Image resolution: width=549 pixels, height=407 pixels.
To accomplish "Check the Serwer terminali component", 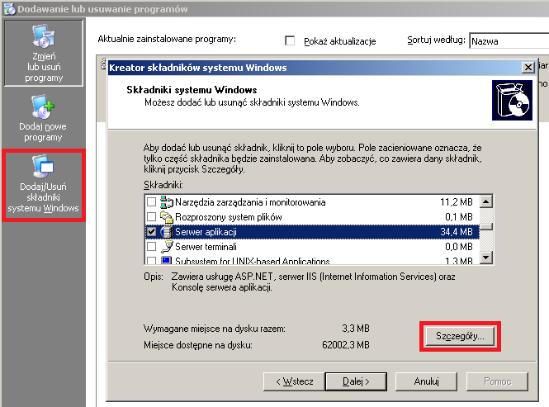I will pos(151,247).
